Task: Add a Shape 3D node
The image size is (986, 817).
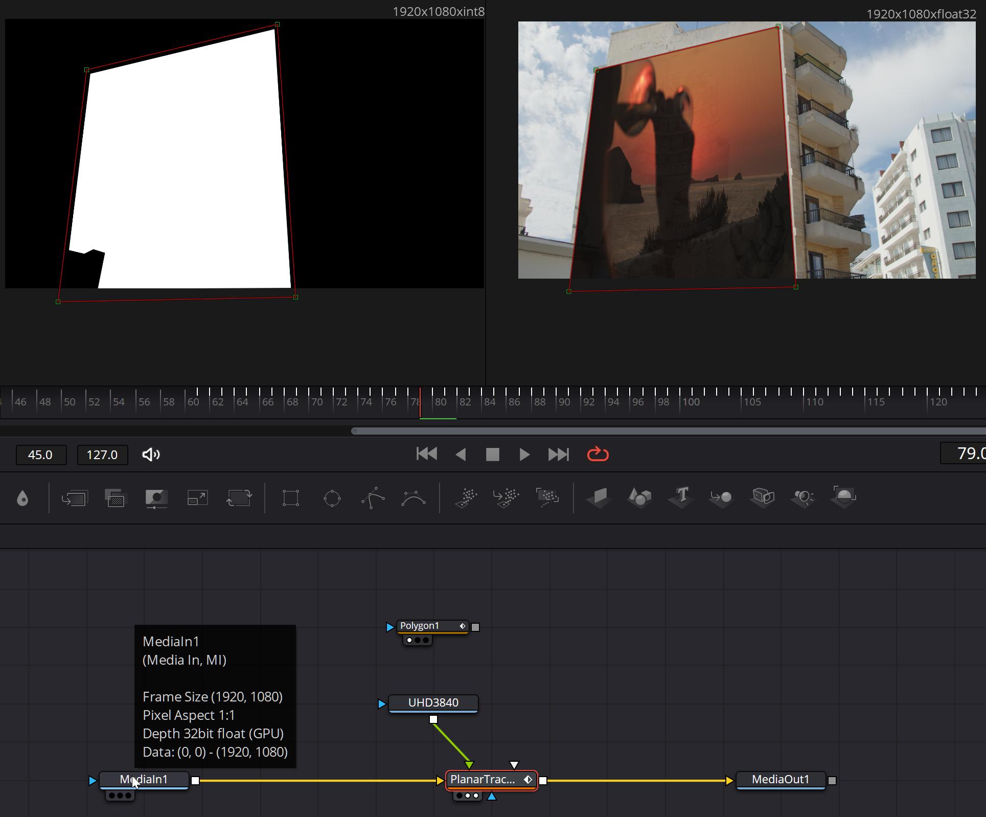Action: tap(639, 497)
